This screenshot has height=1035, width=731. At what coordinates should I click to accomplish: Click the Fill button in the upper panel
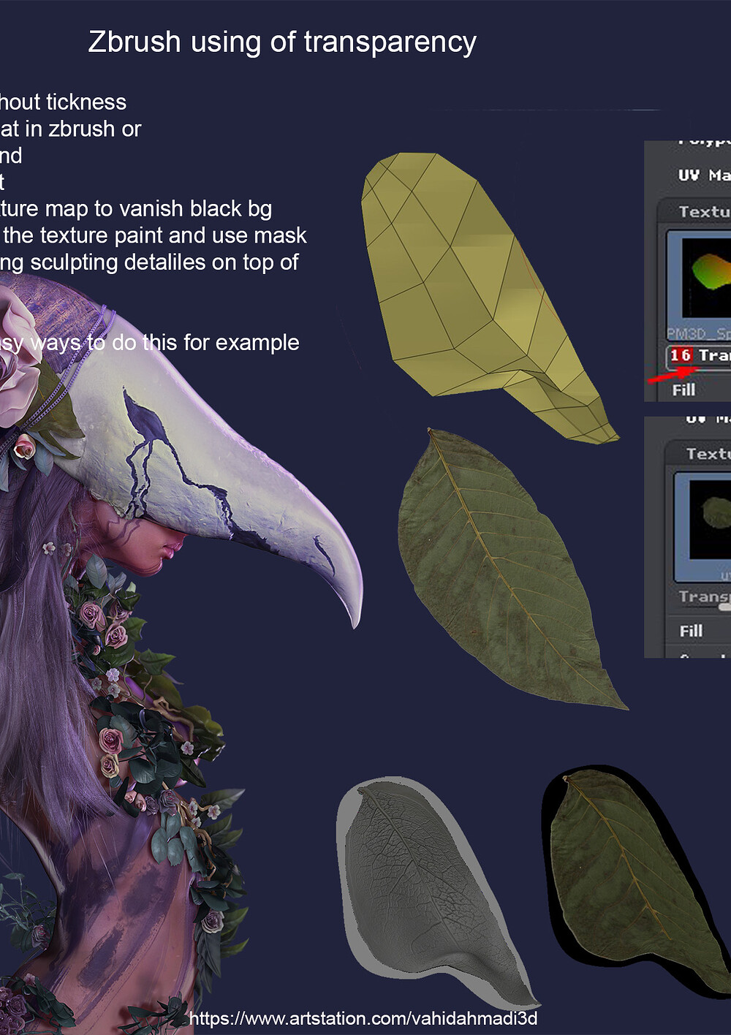[x=684, y=390]
